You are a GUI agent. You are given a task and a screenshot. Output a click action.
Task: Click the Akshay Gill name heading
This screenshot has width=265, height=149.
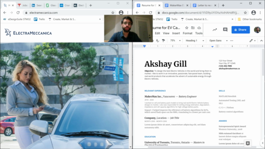(x=166, y=64)
